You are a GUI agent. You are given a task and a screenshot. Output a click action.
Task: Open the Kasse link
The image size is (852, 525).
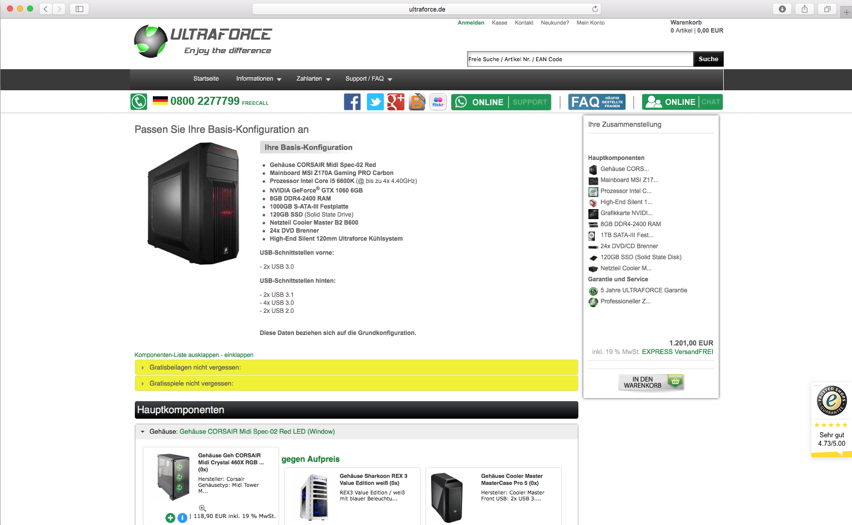pyautogui.click(x=499, y=23)
